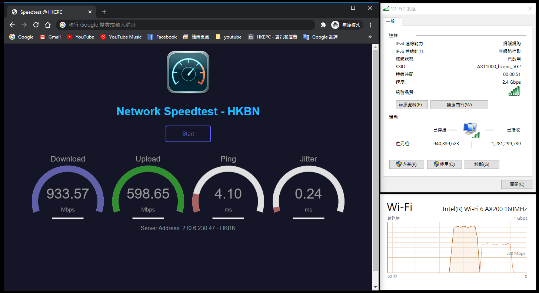539x293 pixels.
Task: Open the extensions puzzle icon
Action: tap(323, 25)
